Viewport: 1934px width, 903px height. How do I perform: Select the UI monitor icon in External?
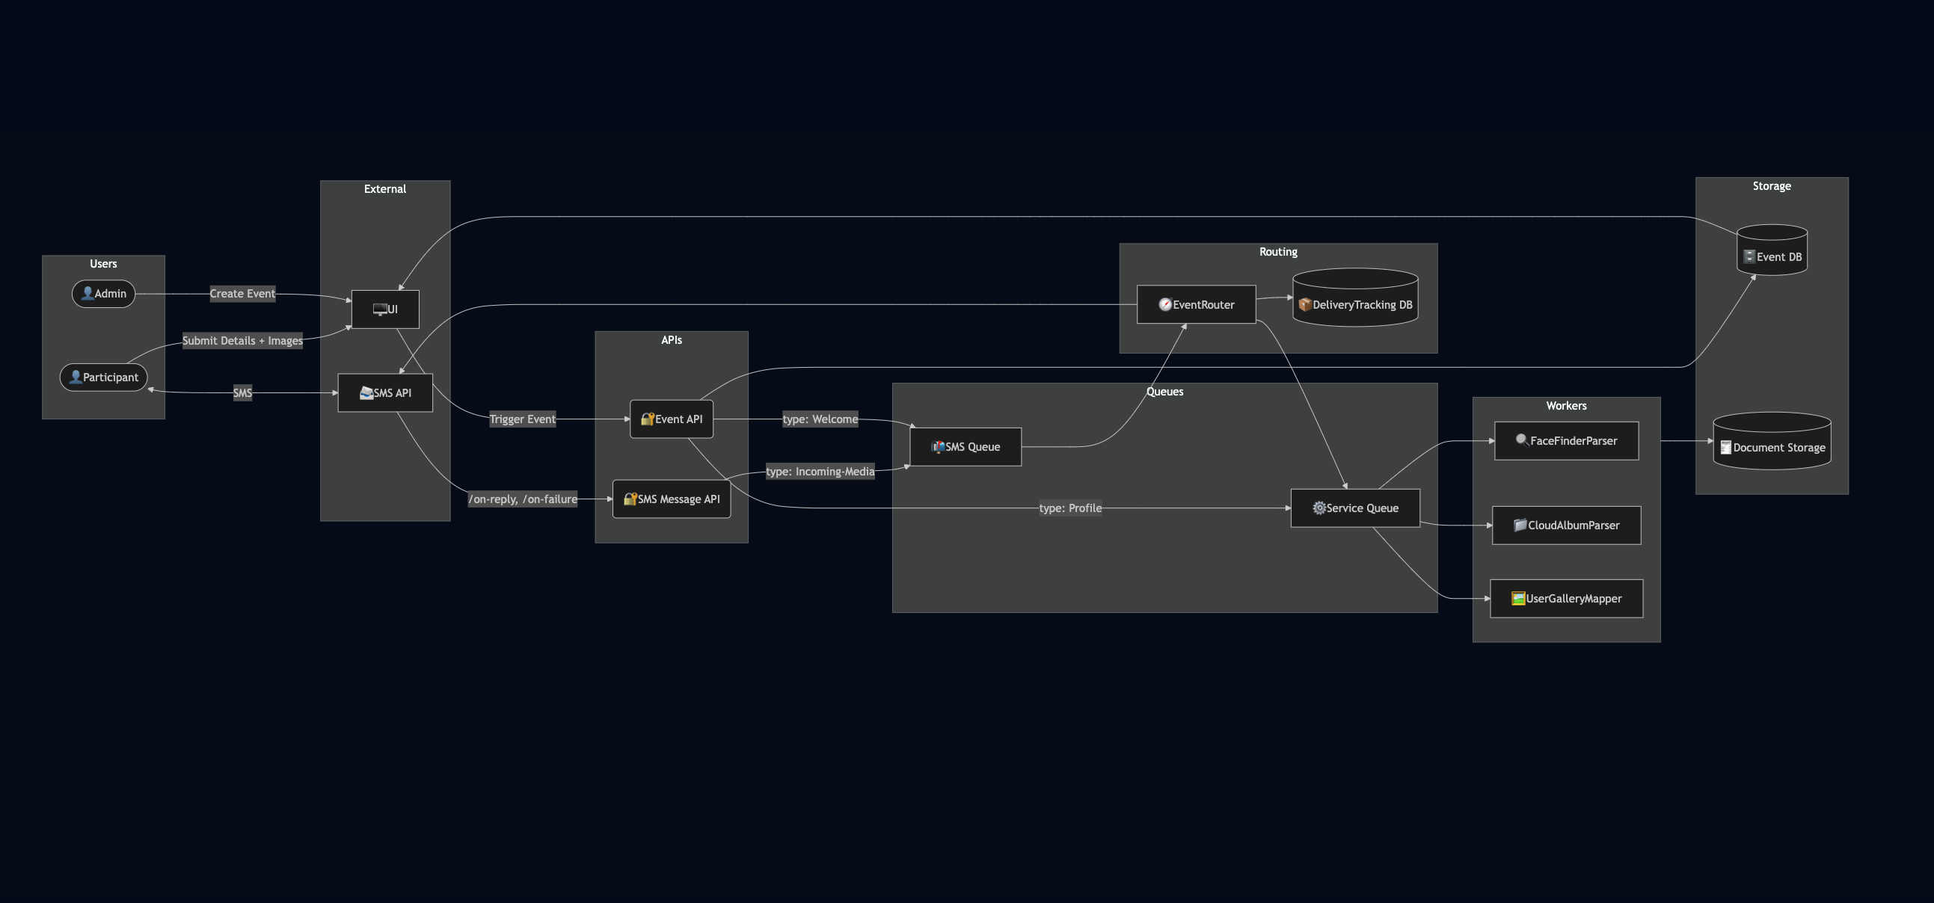click(379, 308)
